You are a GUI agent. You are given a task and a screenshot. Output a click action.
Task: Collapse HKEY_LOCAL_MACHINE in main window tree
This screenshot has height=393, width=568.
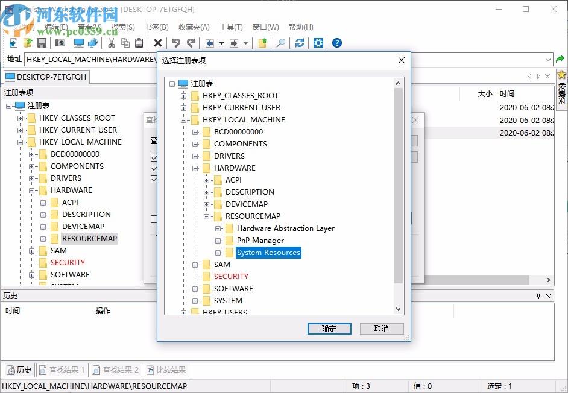(x=21, y=142)
